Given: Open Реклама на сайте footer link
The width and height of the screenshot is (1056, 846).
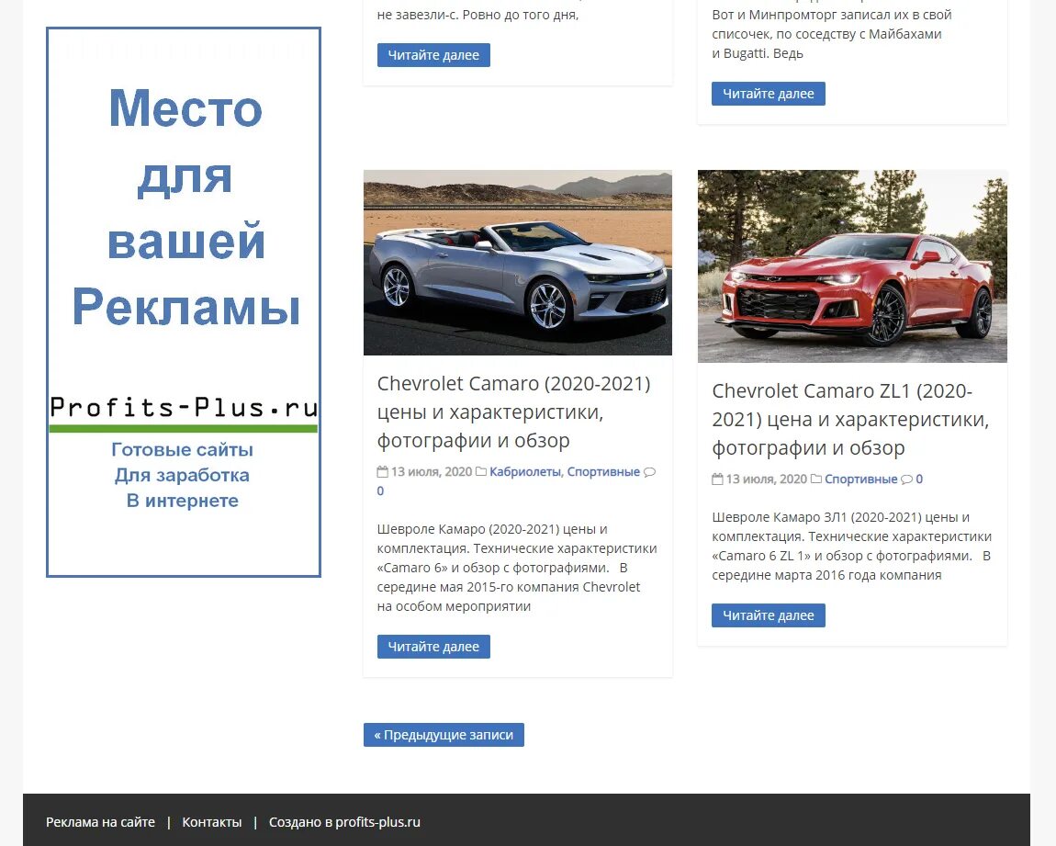Looking at the screenshot, I should [x=100, y=822].
